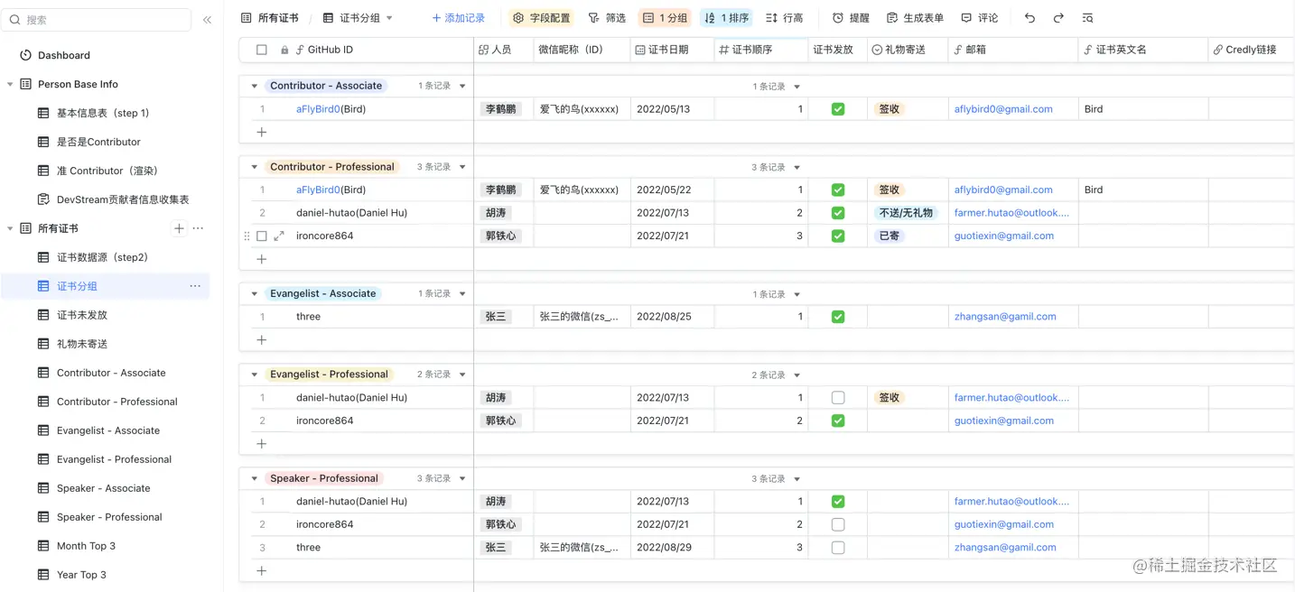1295x592 pixels.
Task: Click the search input field at top left
Action: pos(95,19)
